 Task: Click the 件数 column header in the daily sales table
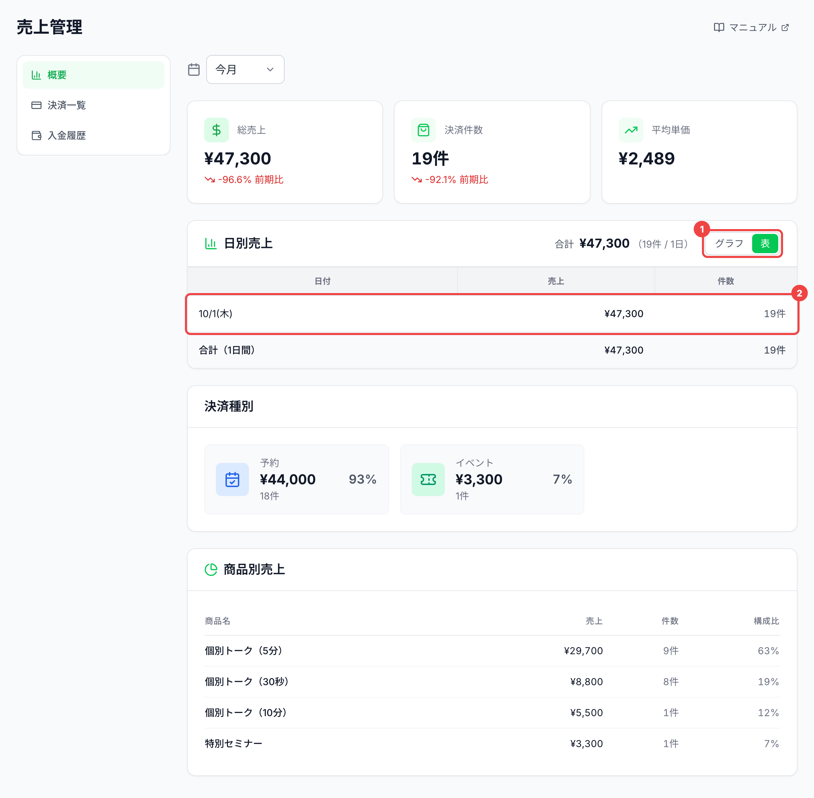[x=726, y=281]
